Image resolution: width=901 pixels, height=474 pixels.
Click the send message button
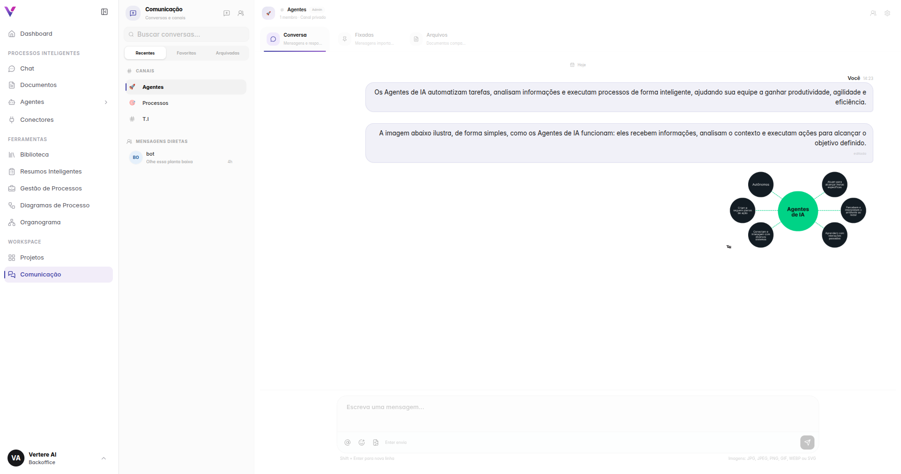807,442
